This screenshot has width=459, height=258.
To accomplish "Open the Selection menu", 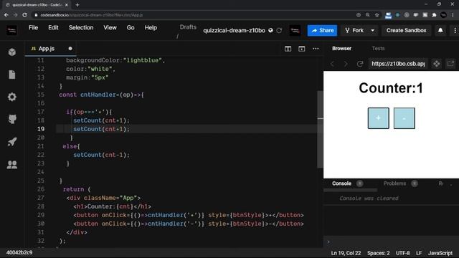I will (x=81, y=27).
